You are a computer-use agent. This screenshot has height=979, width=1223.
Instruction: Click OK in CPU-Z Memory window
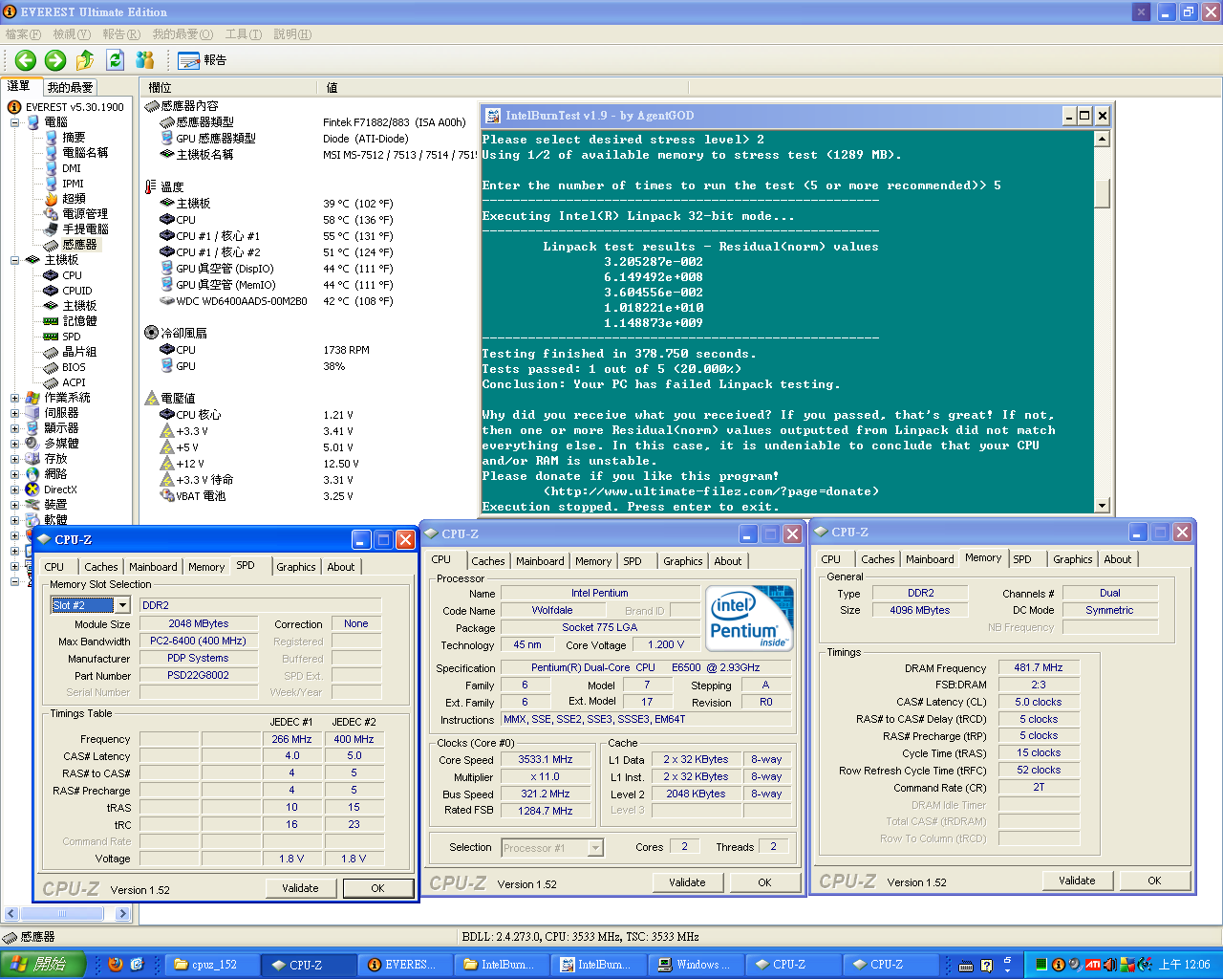1154,881
